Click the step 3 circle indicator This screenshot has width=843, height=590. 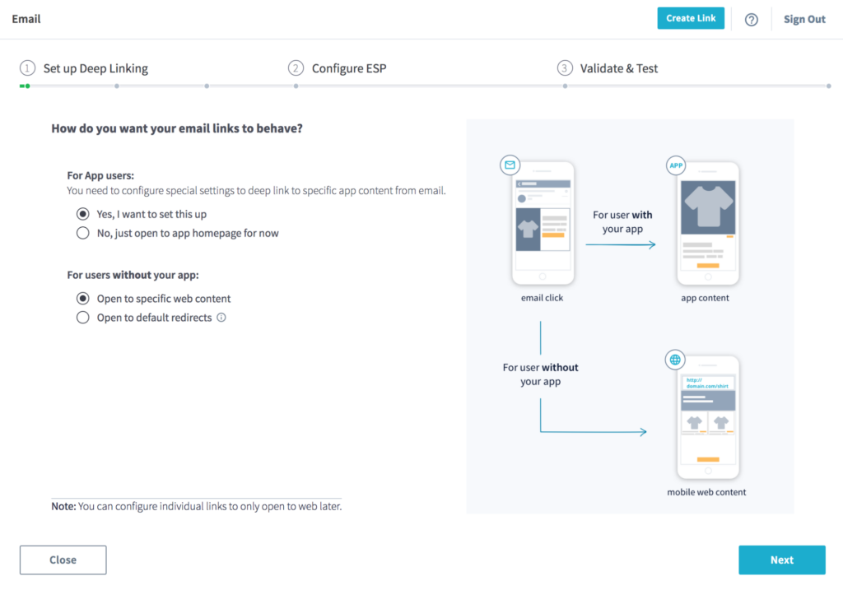point(565,68)
